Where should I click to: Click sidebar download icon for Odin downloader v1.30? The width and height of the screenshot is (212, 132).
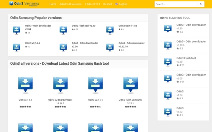(x=168, y=29)
